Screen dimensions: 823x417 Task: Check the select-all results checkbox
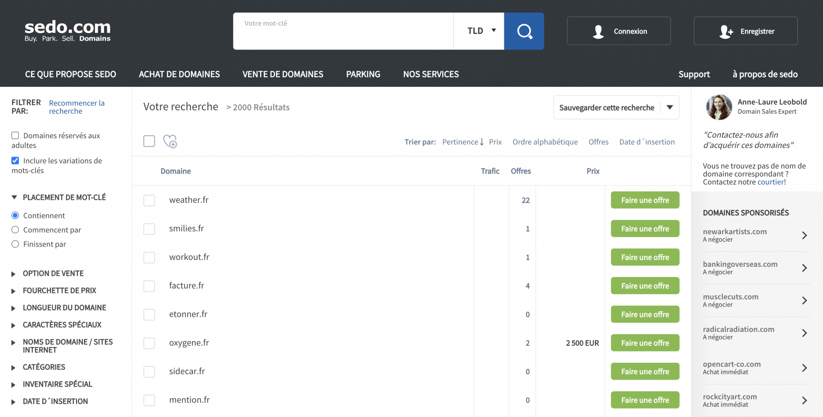point(149,141)
